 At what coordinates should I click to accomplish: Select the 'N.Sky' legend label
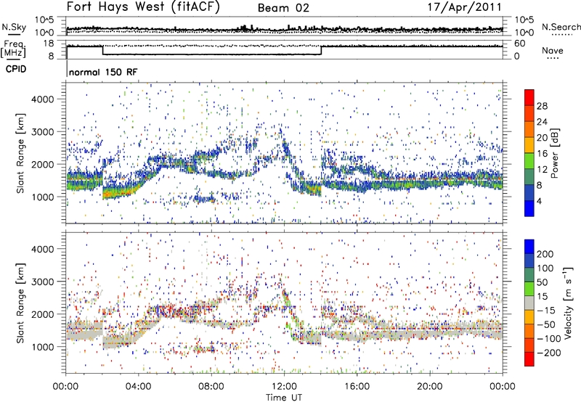[14, 27]
